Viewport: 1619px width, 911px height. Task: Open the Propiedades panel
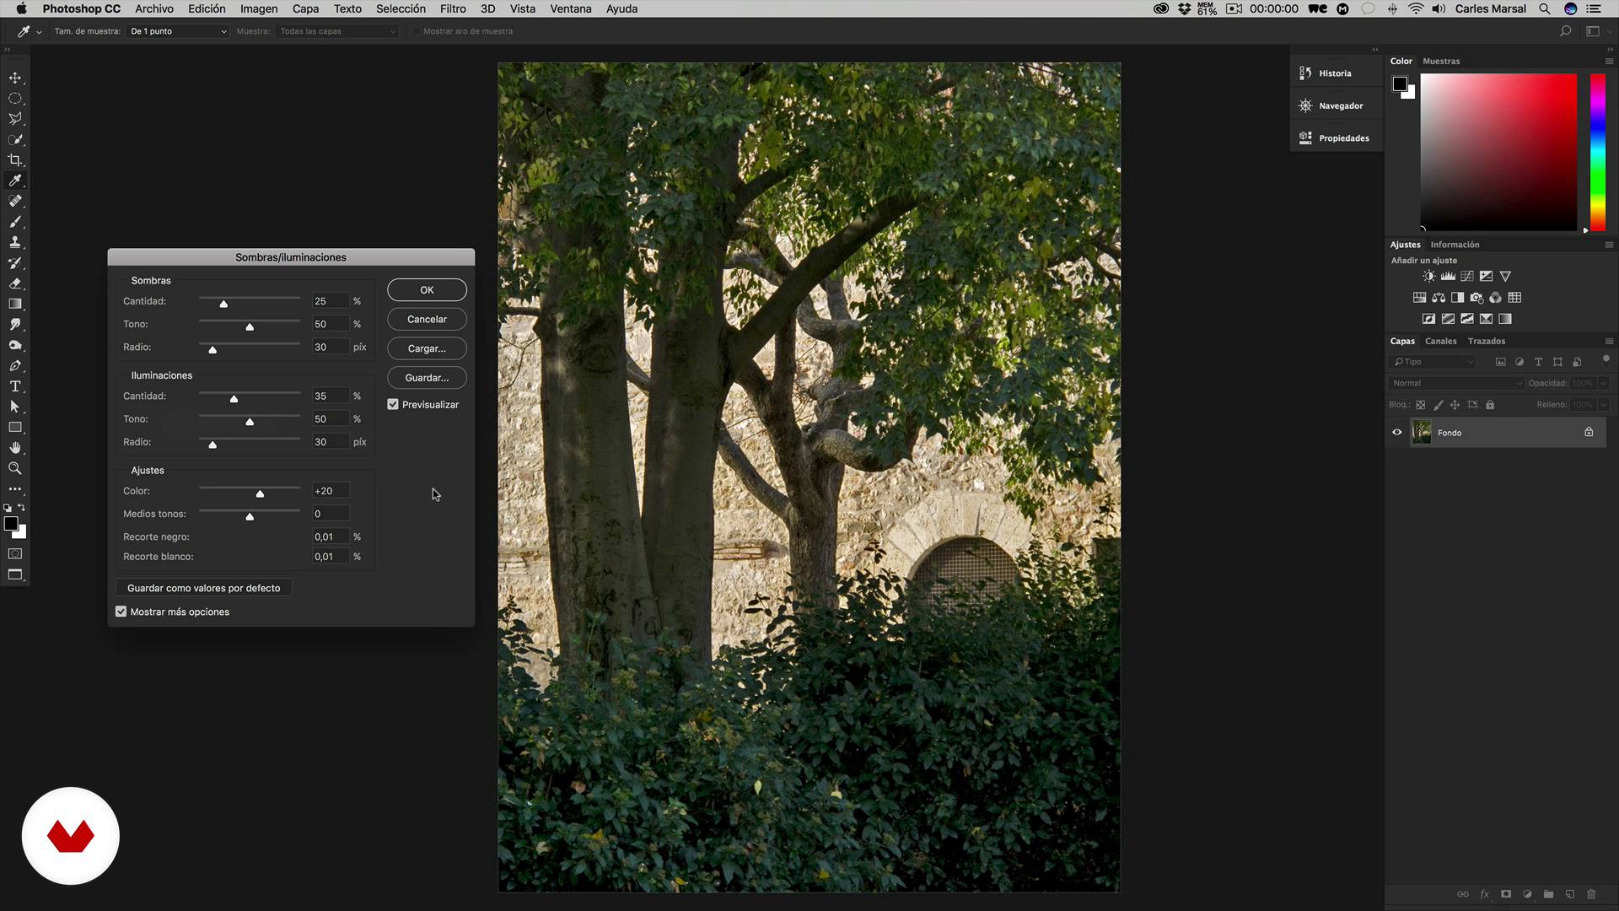click(x=1336, y=137)
